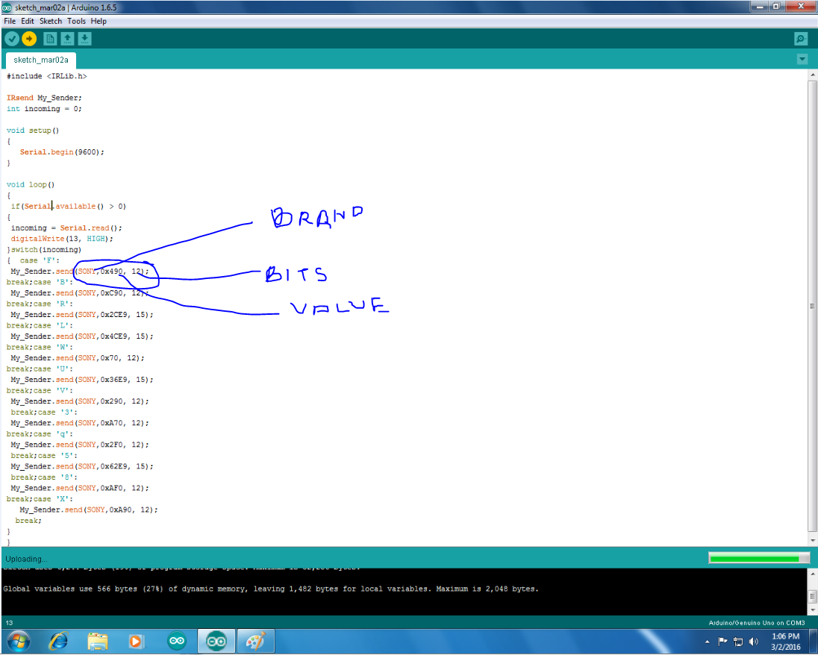Click the line sending 0x70
This screenshot has width=818, height=655.
[78, 358]
